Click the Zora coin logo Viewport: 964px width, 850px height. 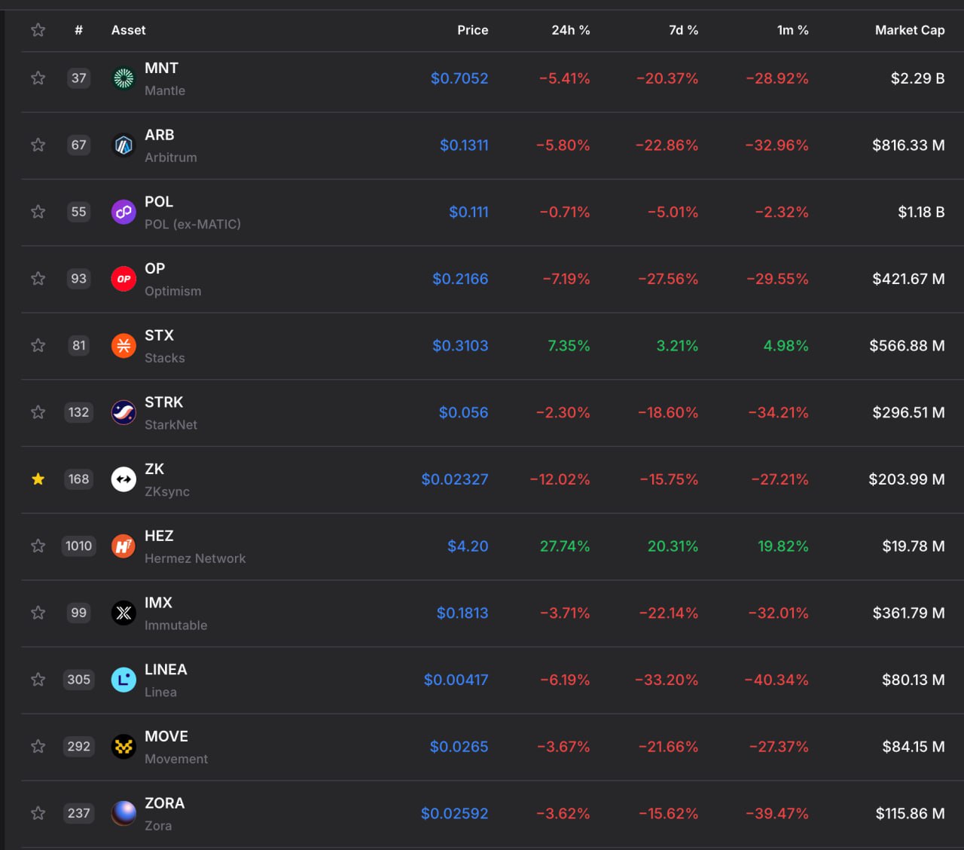click(124, 813)
